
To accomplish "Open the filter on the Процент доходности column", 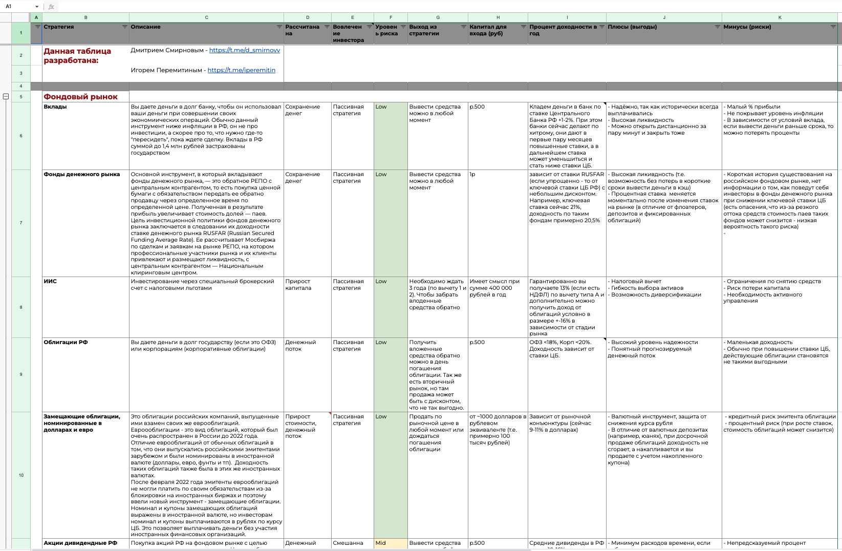I will pyautogui.click(x=602, y=27).
